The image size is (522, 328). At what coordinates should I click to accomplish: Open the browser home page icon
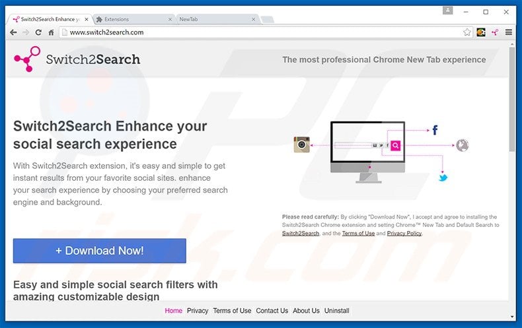[51, 32]
